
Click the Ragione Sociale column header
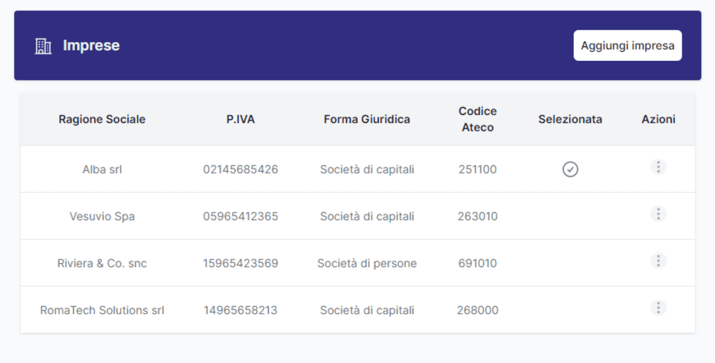[102, 119]
